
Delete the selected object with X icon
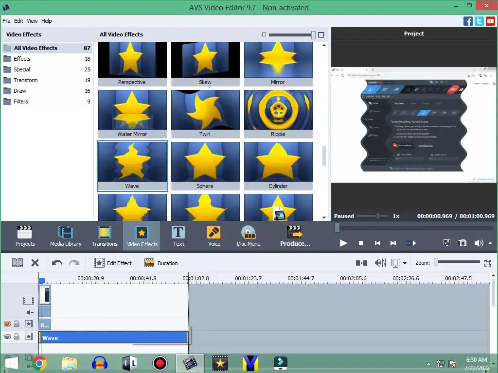click(35, 263)
